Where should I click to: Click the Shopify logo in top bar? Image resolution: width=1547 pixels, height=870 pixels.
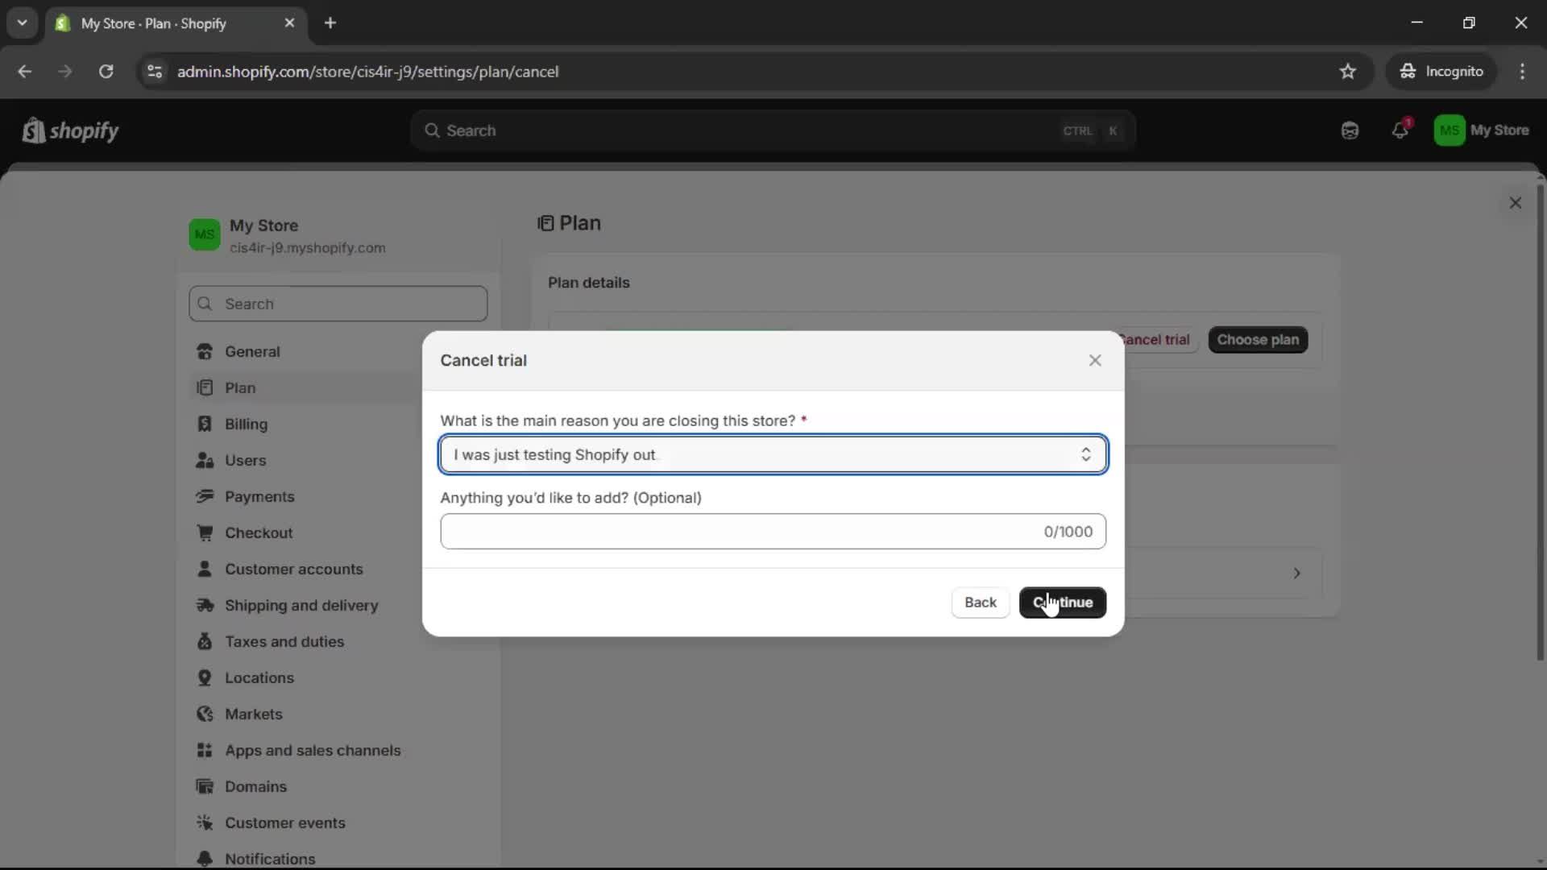(x=70, y=130)
